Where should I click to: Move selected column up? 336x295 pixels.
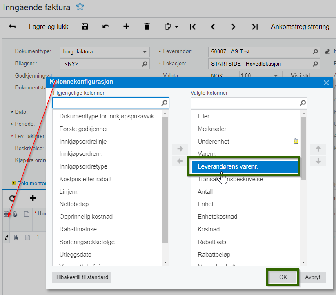(x=318, y=149)
